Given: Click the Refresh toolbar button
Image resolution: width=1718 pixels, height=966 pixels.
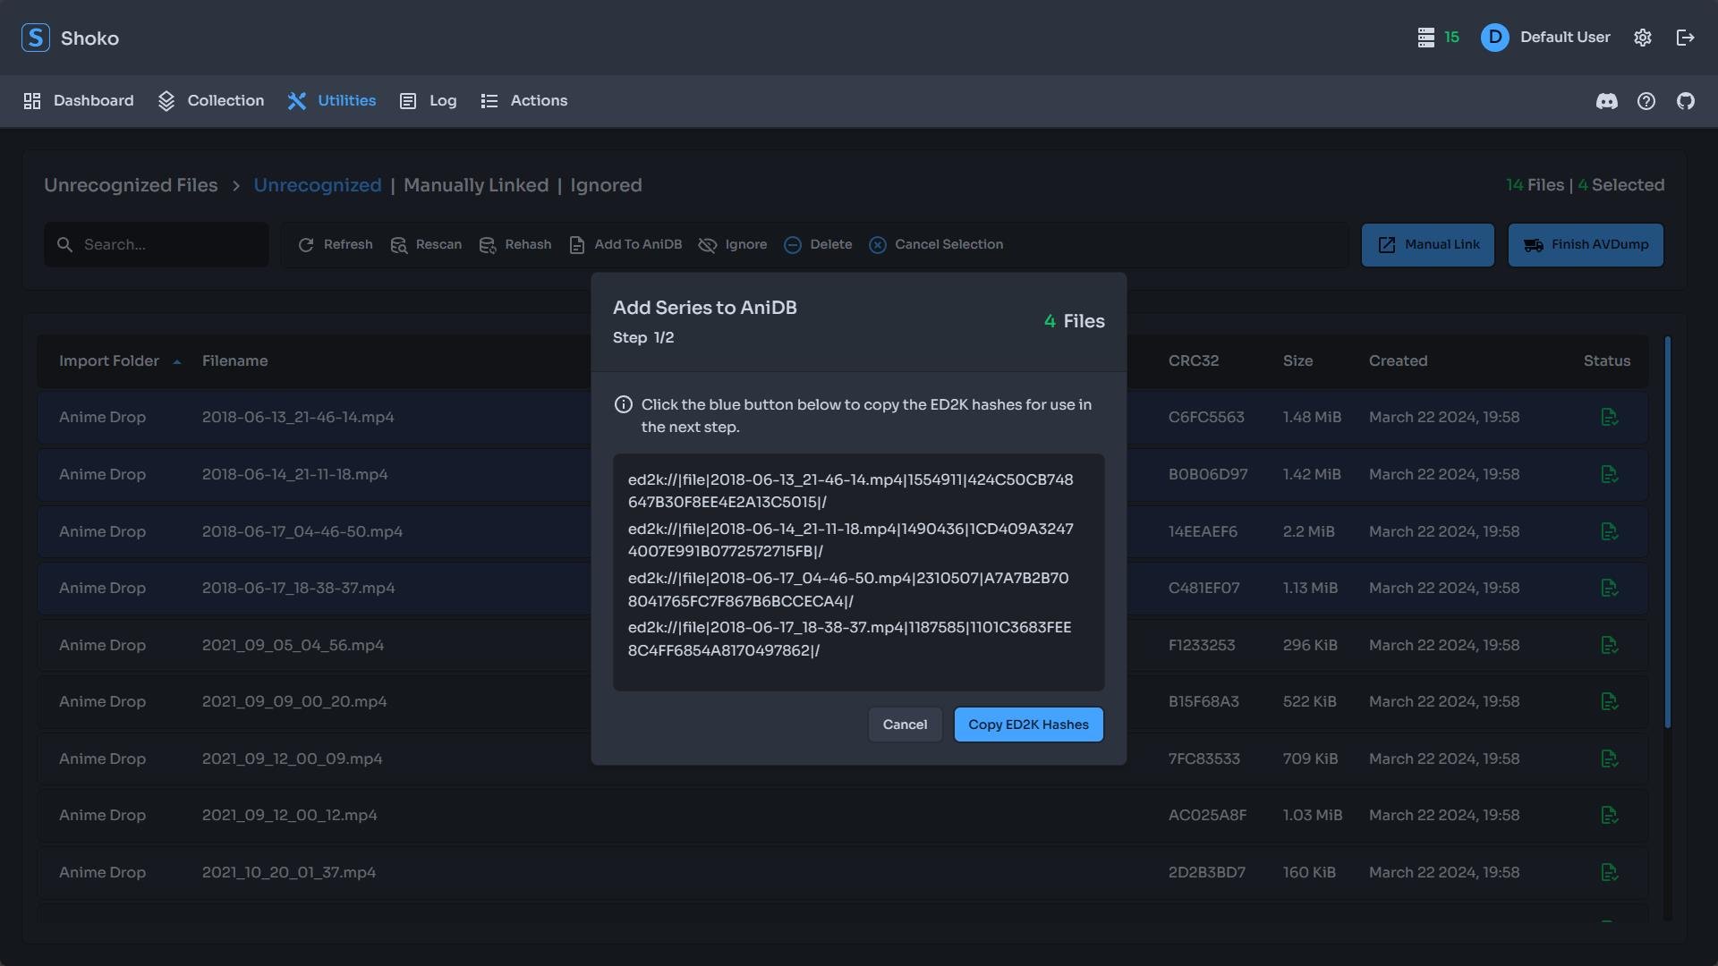Looking at the screenshot, I should (x=336, y=245).
